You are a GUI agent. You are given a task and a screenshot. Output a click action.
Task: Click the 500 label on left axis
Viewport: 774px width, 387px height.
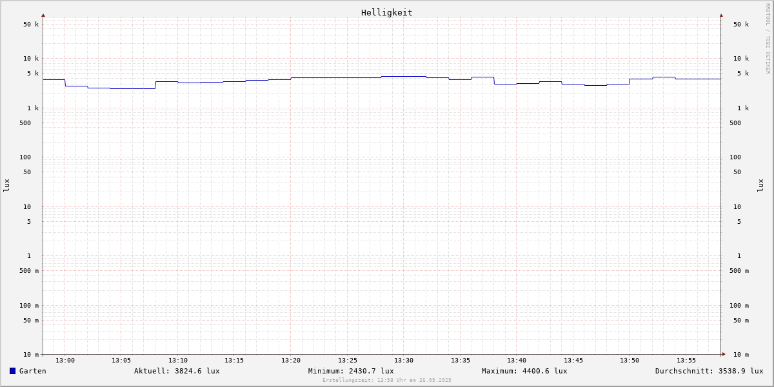[25, 123]
